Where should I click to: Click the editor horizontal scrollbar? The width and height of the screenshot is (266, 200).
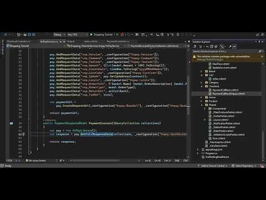coord(96,161)
